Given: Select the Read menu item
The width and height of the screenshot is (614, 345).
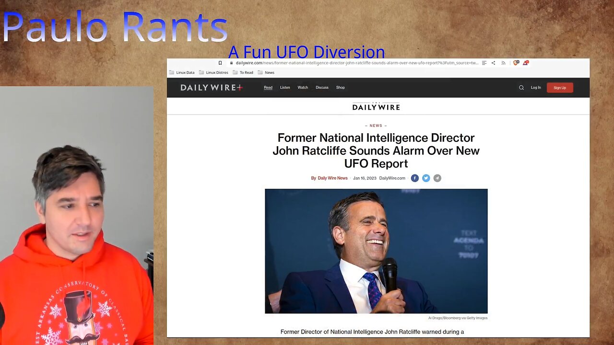Looking at the screenshot, I should pos(268,88).
